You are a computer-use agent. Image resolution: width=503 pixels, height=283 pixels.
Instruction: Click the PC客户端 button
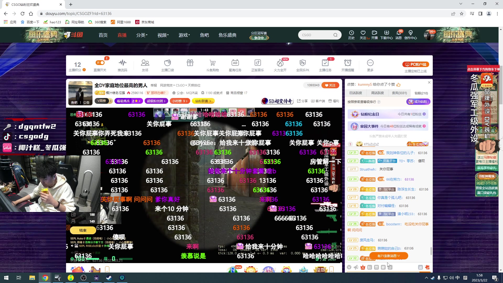click(x=415, y=64)
